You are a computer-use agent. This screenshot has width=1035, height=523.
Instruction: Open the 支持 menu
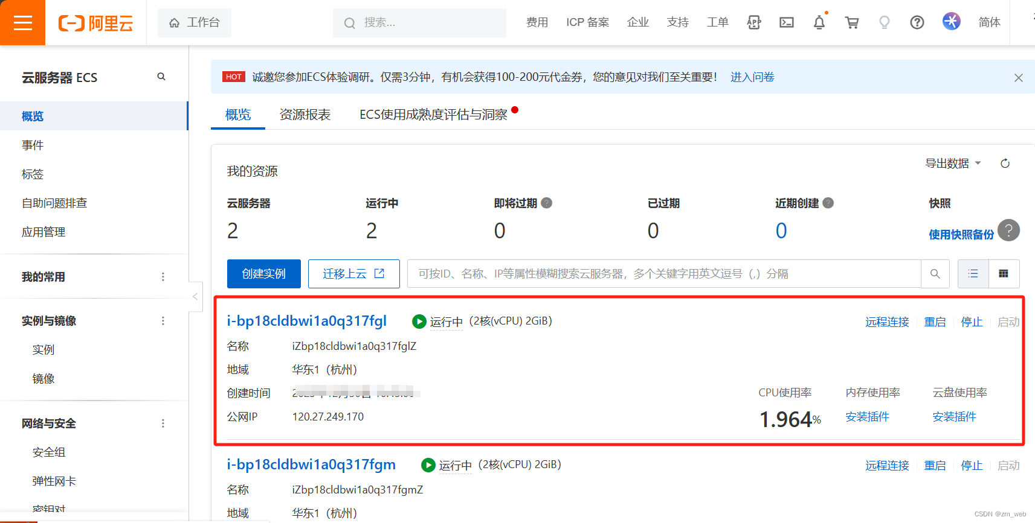point(677,23)
